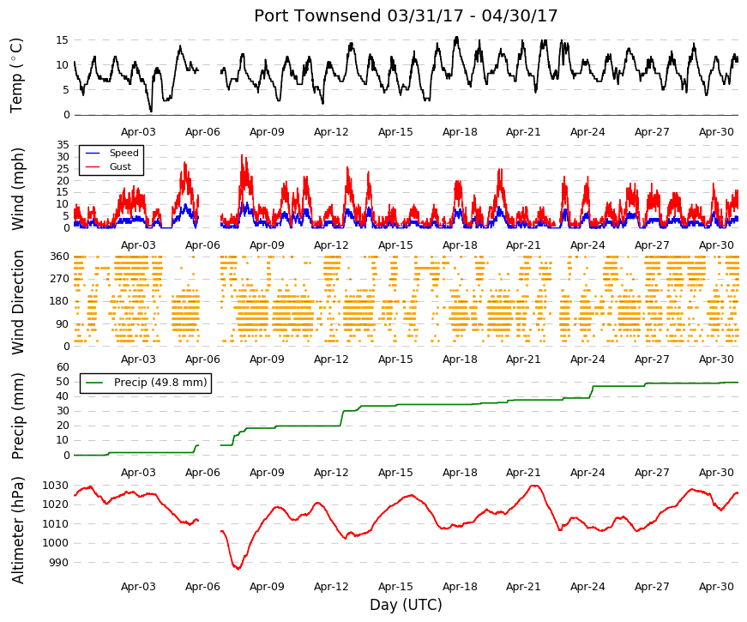Click the Wind Direction axis label
This screenshot has height=622, width=747.
pyautogui.click(x=17, y=303)
